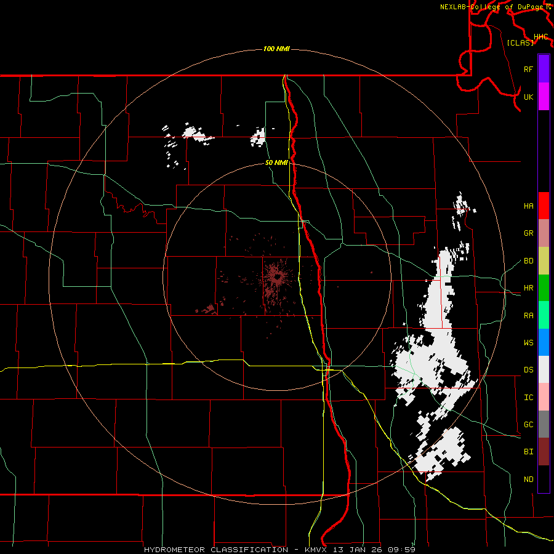Click the HA legend label
554x554 pixels.
point(528,206)
